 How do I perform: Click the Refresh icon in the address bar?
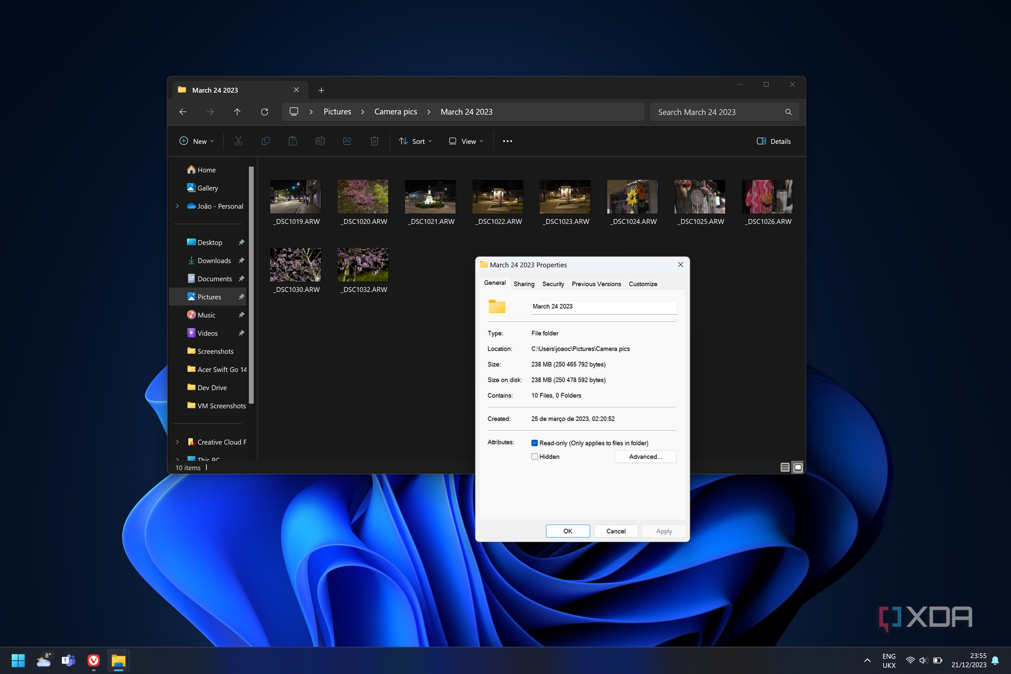265,112
